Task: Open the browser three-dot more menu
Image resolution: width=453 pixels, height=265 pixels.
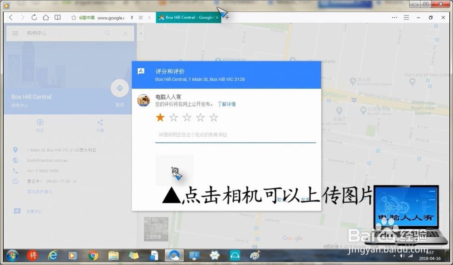Action: [395, 17]
